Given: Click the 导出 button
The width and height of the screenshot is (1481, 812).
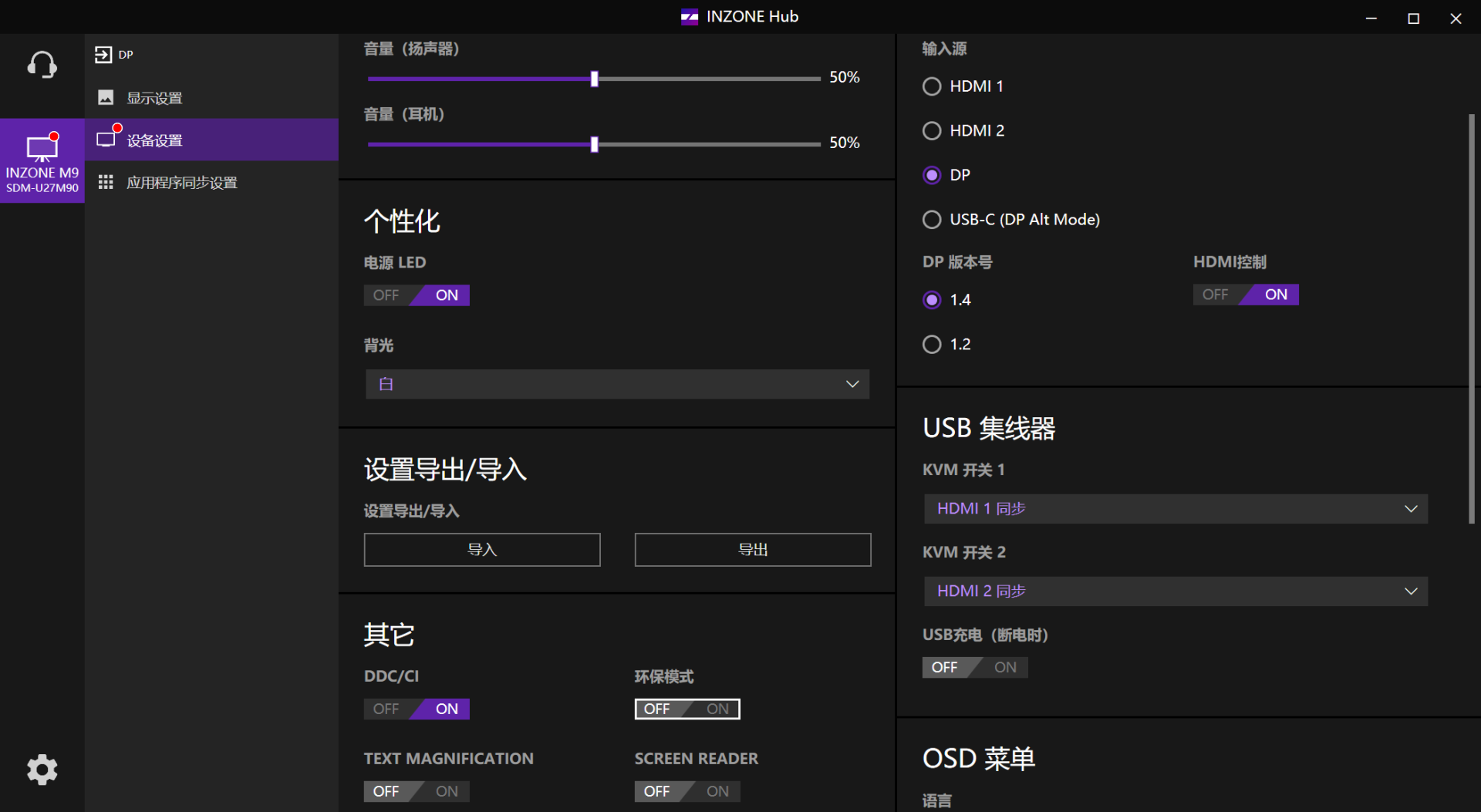Looking at the screenshot, I should (752, 549).
